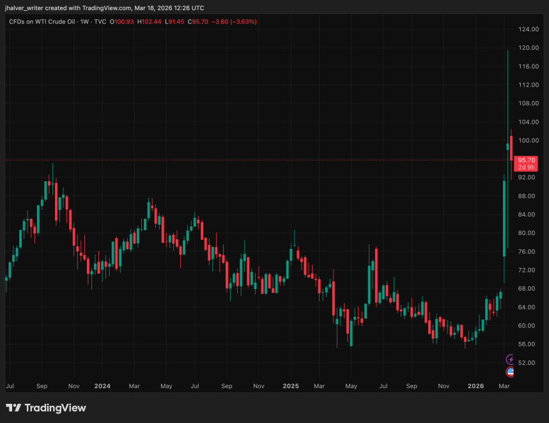
Task: Click the 124.00 price scale label
Action: click(x=527, y=29)
